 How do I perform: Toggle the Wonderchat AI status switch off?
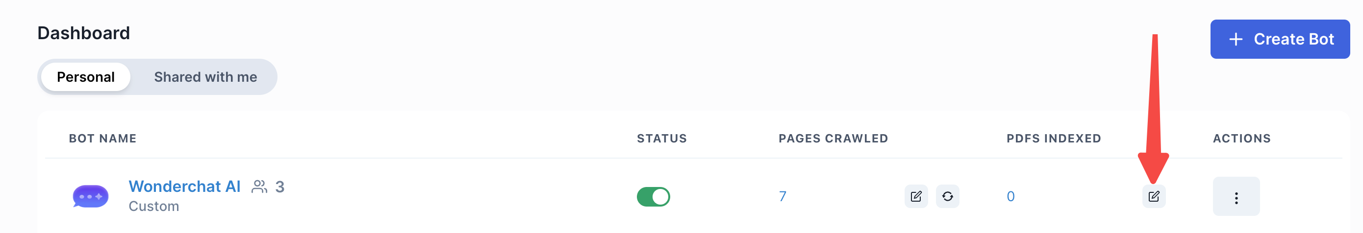(x=653, y=197)
